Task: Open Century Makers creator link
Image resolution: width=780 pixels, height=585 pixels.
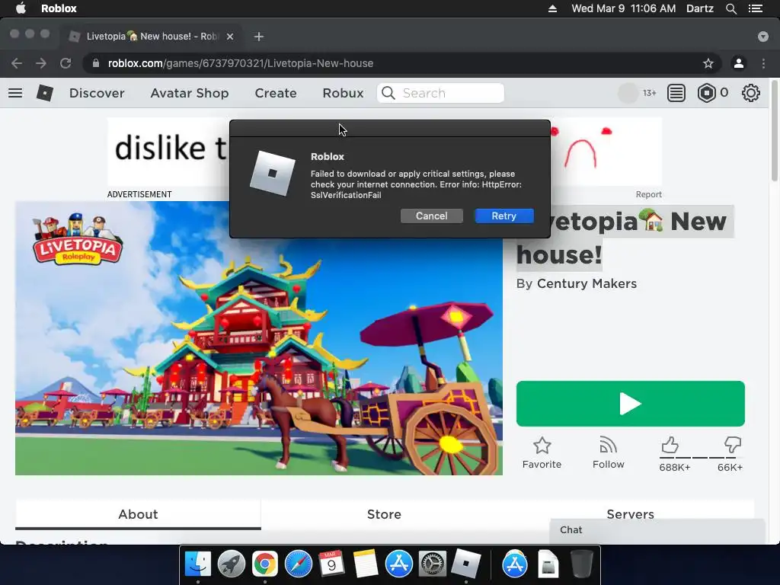Action: click(x=587, y=283)
